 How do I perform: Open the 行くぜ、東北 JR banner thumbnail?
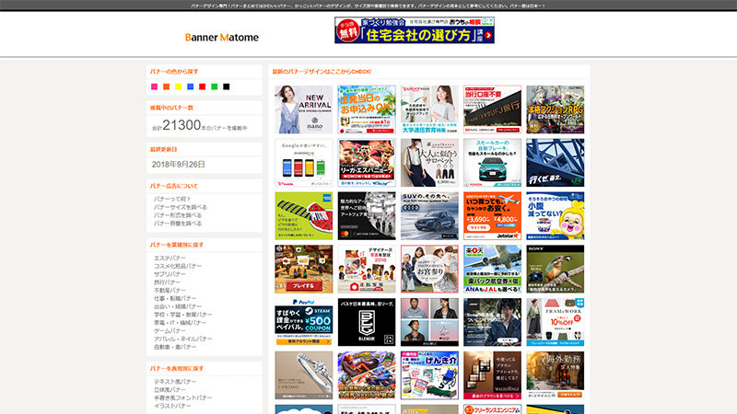tap(556, 163)
